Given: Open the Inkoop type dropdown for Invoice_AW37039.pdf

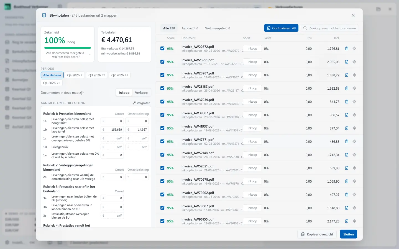Looking at the screenshot, I should point(252,102).
